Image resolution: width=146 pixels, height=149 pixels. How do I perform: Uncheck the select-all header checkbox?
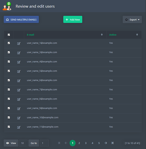(x=9, y=35)
